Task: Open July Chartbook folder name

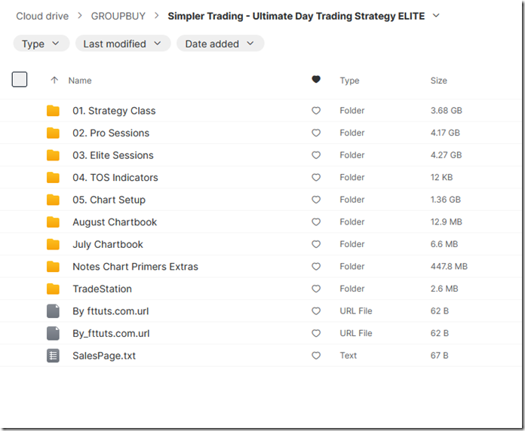Action: click(x=108, y=244)
